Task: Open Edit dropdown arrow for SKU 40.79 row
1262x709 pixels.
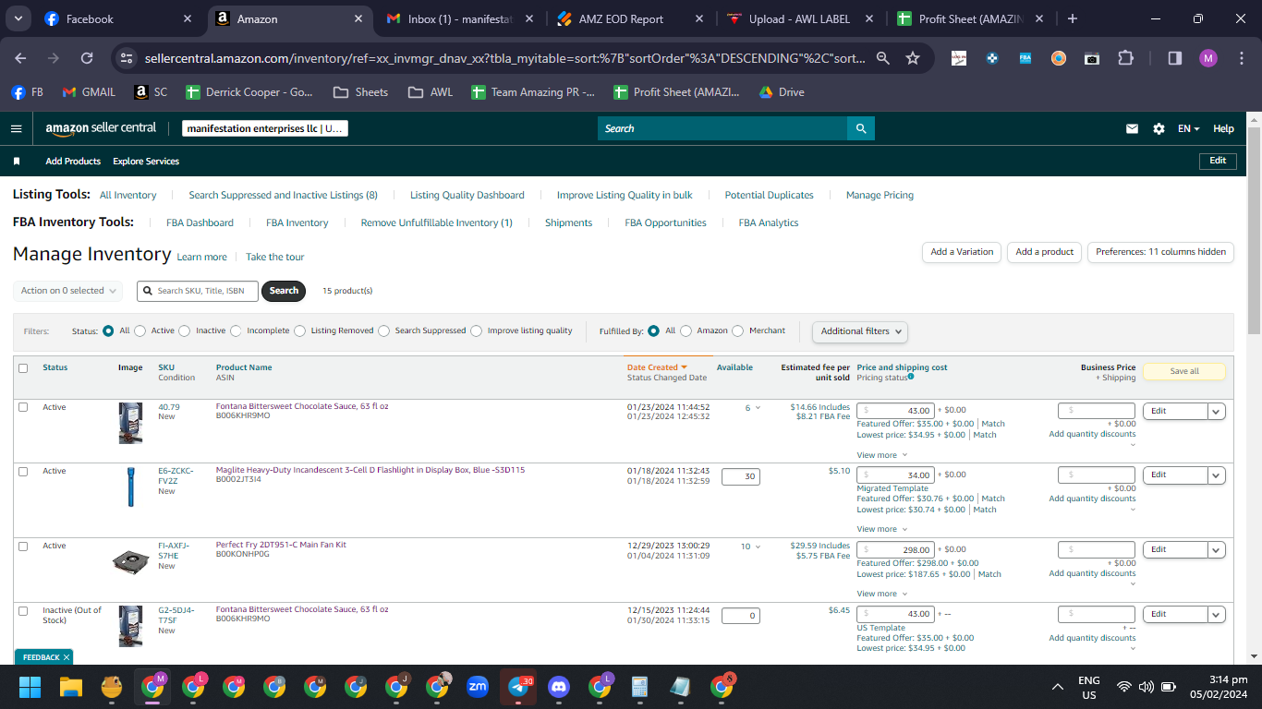Action: point(1216,412)
